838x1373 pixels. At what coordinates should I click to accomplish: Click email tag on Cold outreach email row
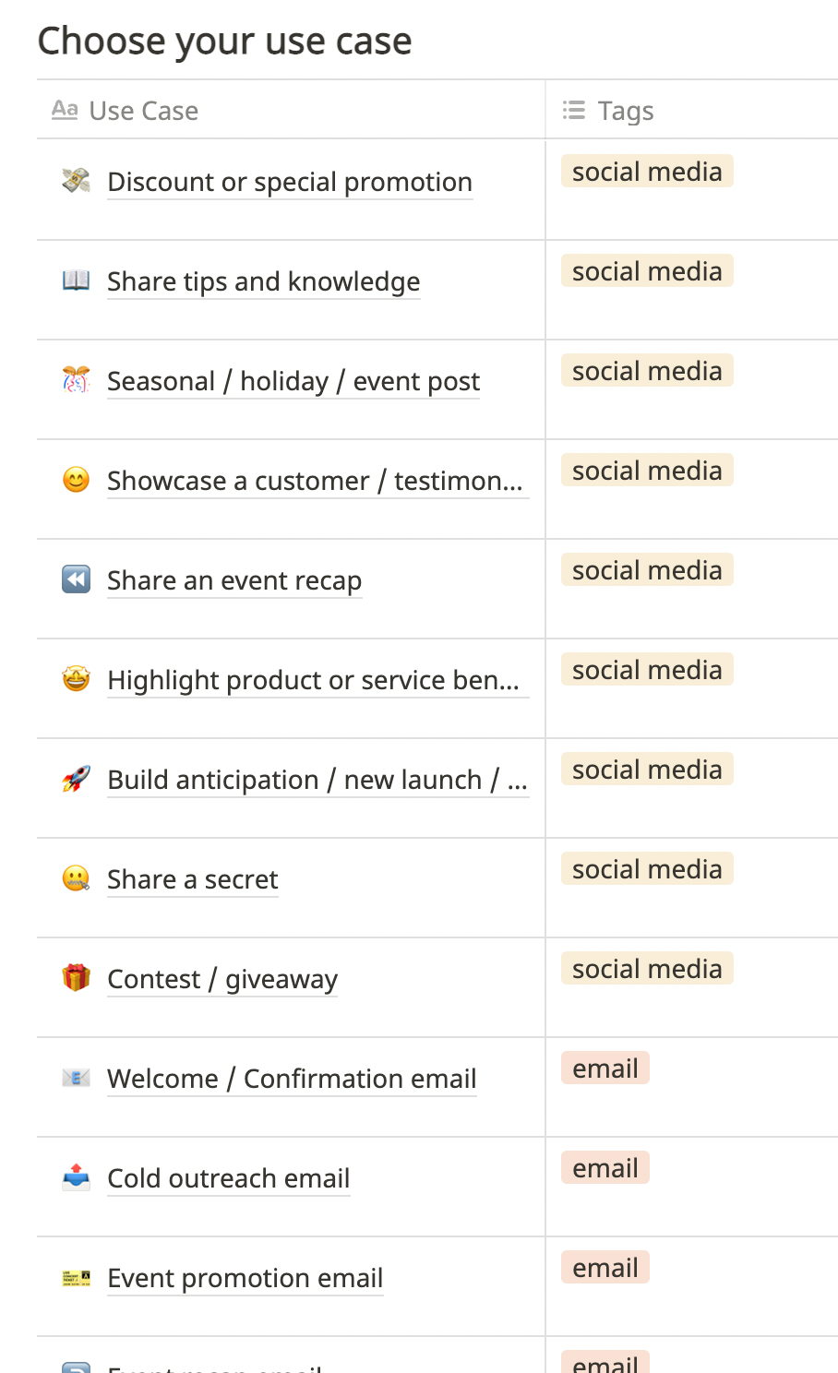pos(605,1168)
